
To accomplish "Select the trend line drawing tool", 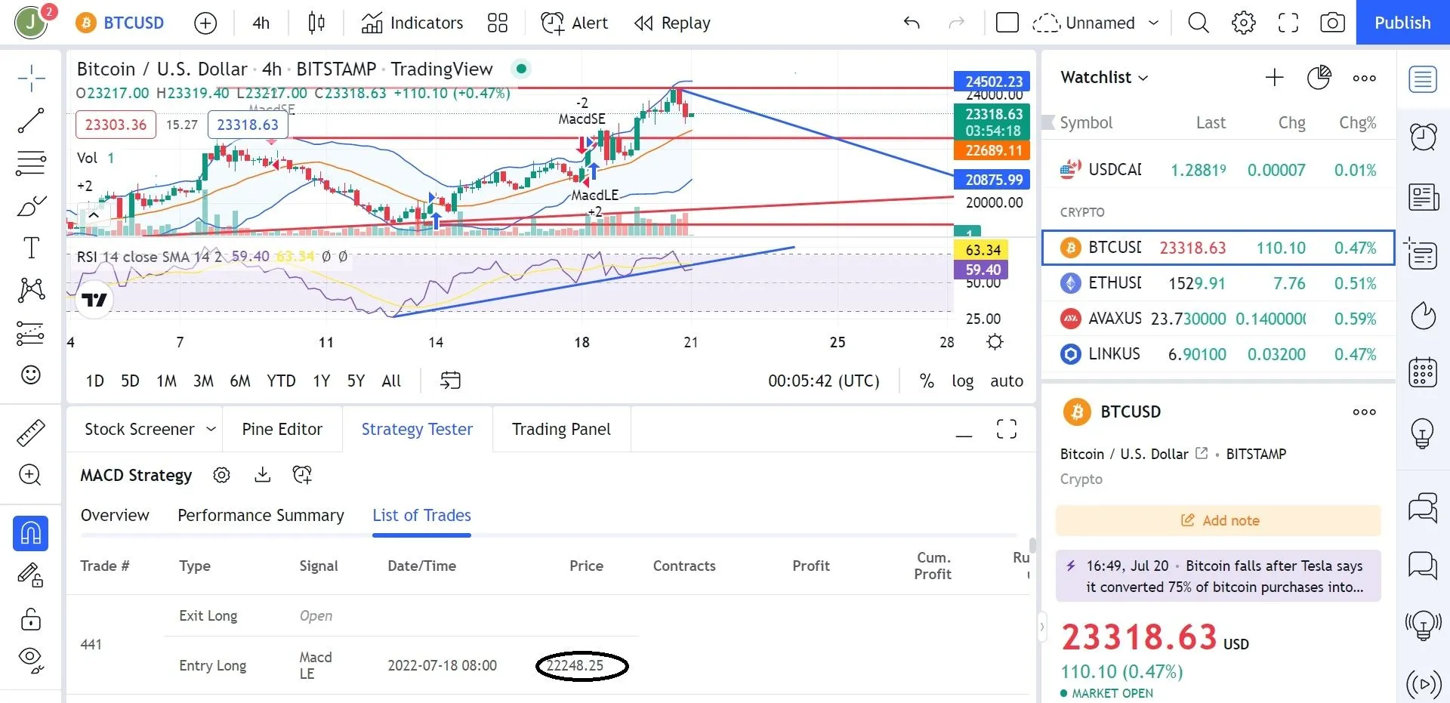I will coord(31,120).
